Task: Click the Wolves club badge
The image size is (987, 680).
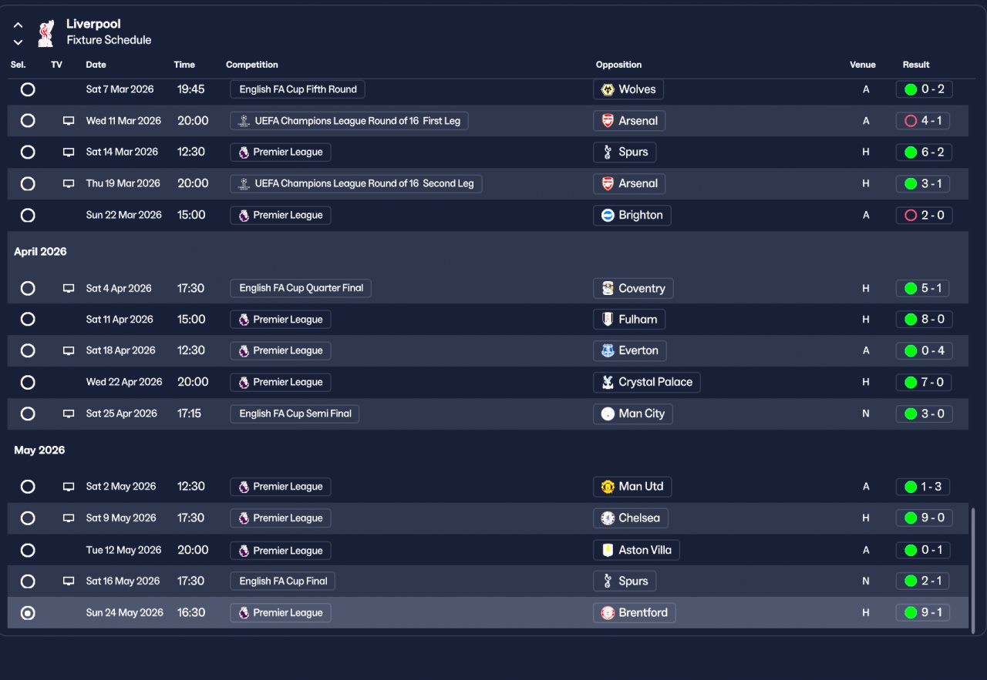Action: [x=608, y=90]
